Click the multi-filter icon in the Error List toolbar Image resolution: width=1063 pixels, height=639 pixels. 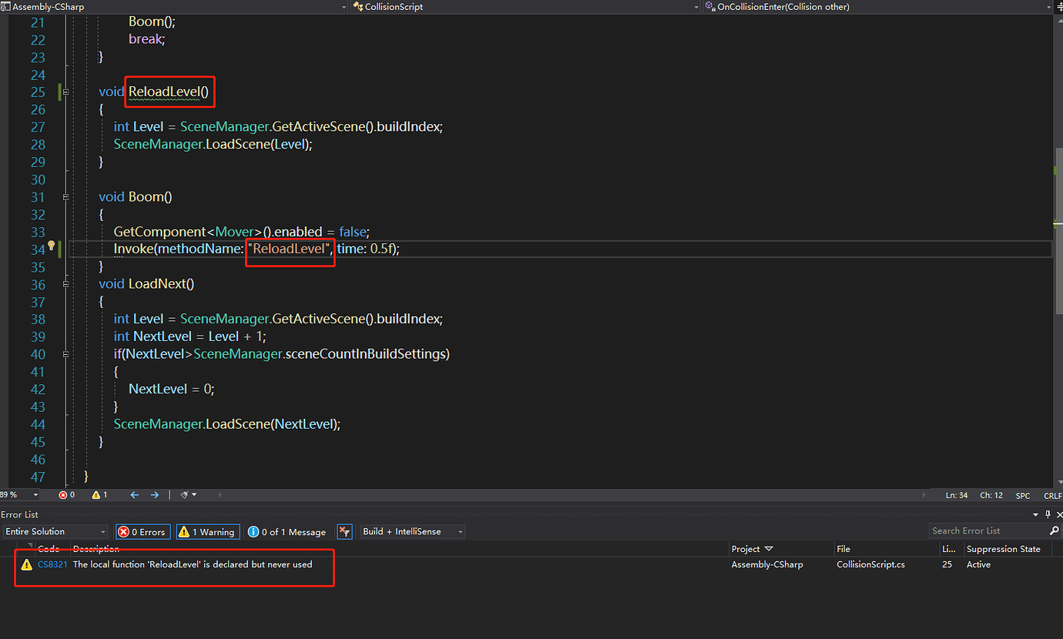tap(345, 532)
